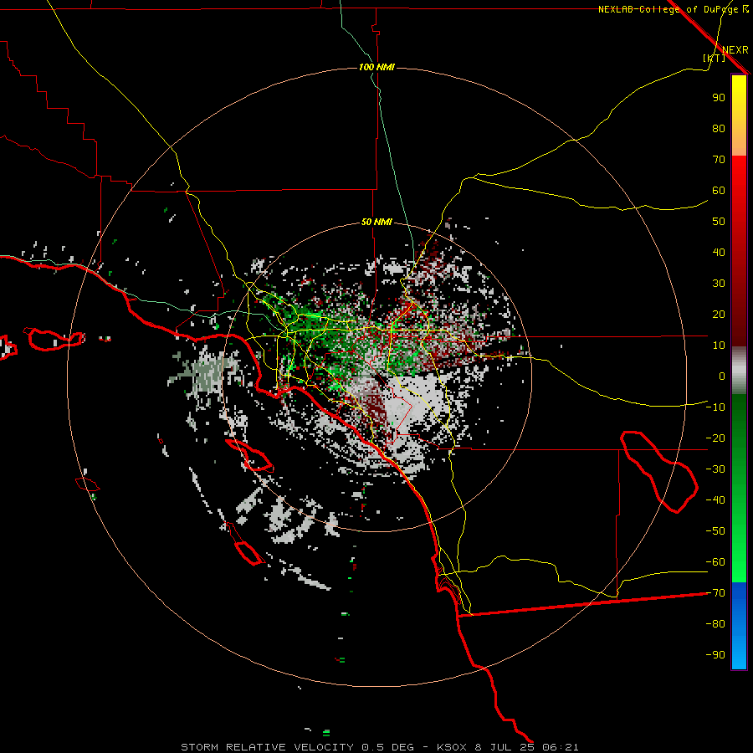Click the 100 NMI range ring label
Viewport: 753px width, 753px height.
point(376,67)
